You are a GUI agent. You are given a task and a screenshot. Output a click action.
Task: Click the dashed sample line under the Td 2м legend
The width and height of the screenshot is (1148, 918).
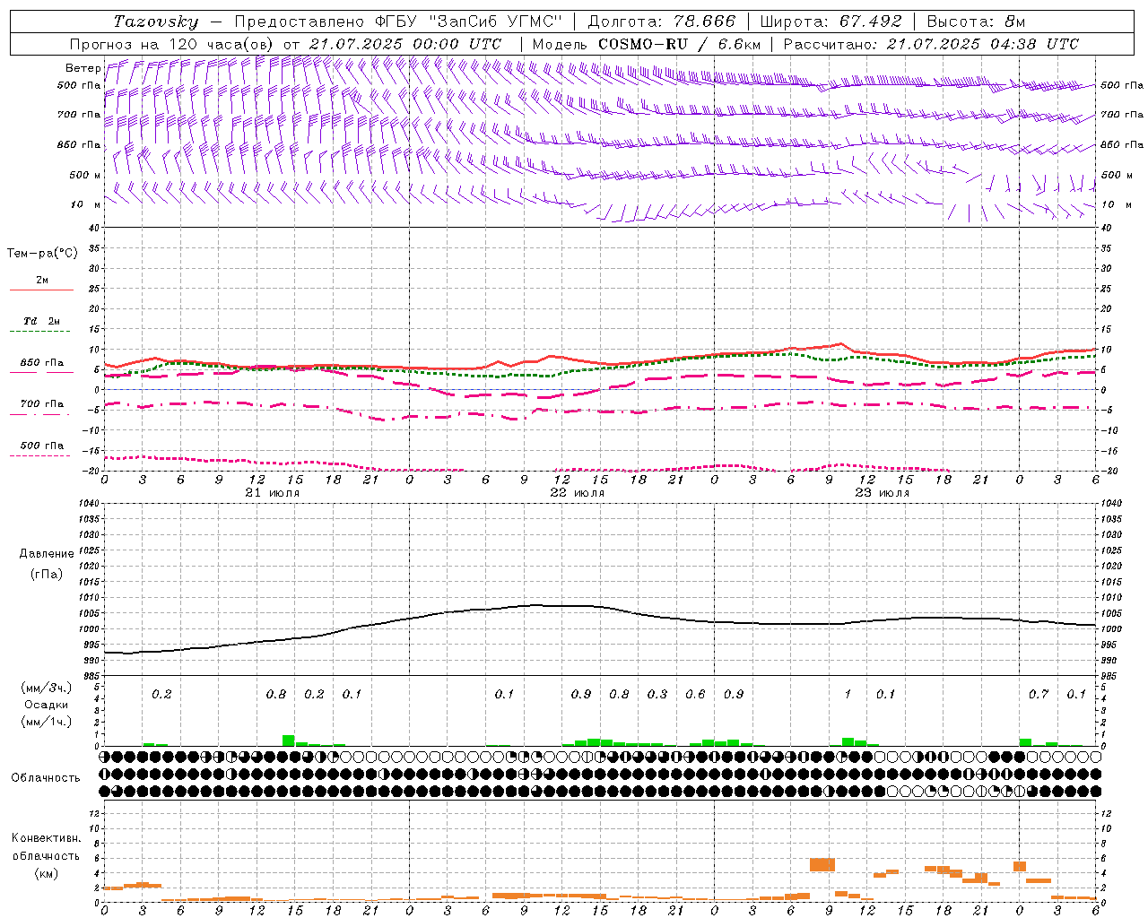coord(40,332)
